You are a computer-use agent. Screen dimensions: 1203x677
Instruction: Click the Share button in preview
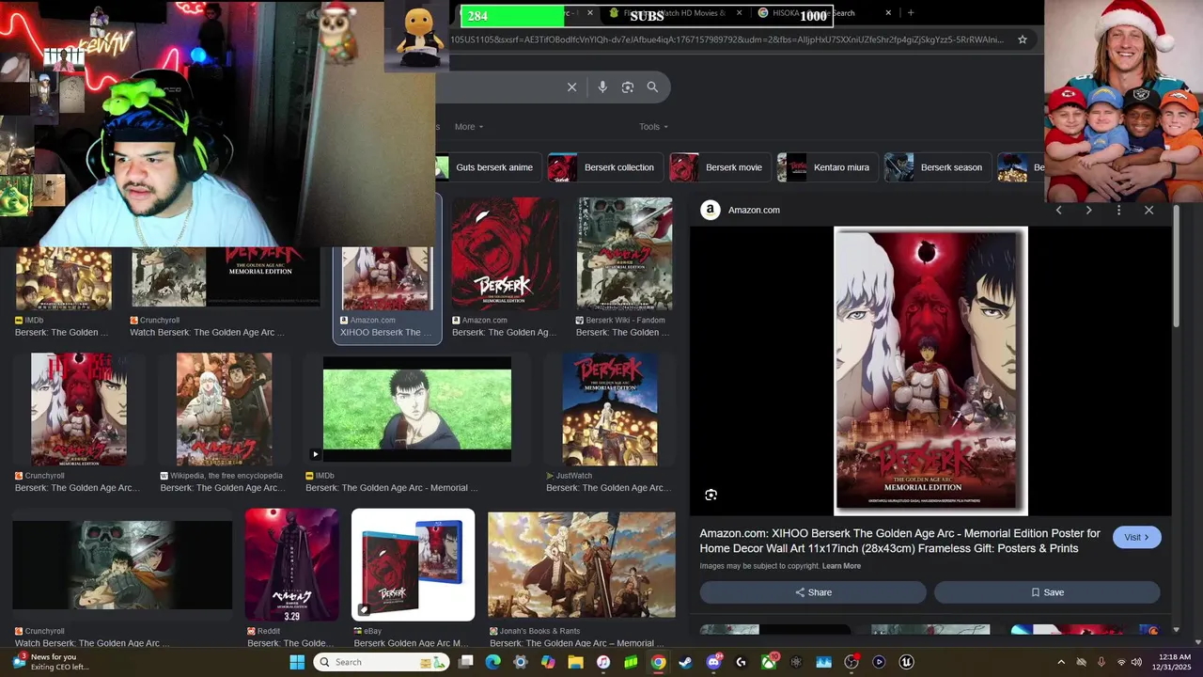[813, 592]
